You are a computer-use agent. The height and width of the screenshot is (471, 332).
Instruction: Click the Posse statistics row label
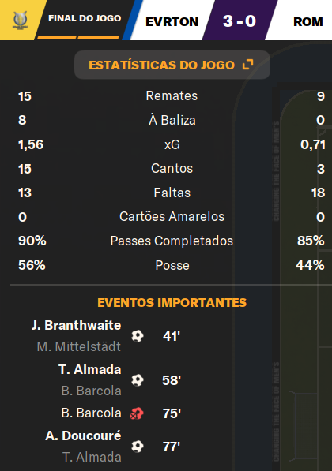click(172, 265)
